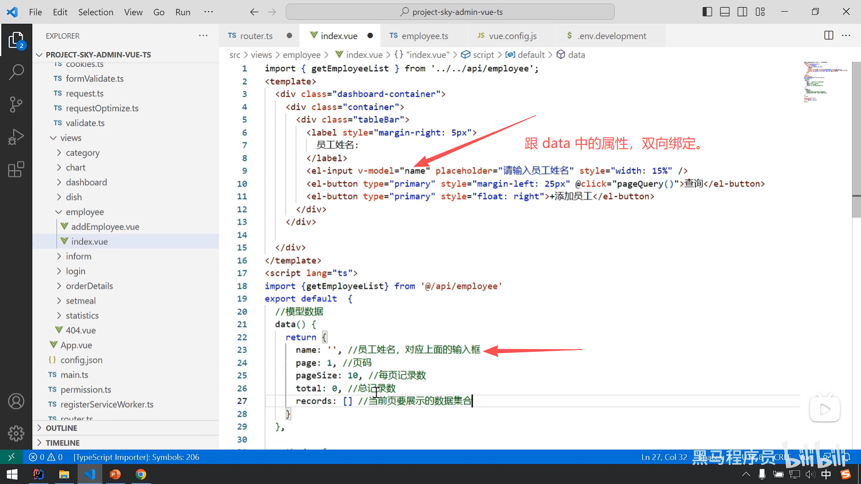Toggle the Secondary Side Bar visibility
The width and height of the screenshot is (861, 484).
coord(742,12)
